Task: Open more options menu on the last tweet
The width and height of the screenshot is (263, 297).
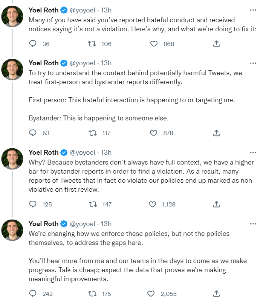Action: 253,223
